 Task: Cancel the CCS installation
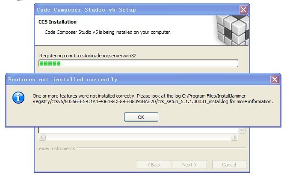229,164
